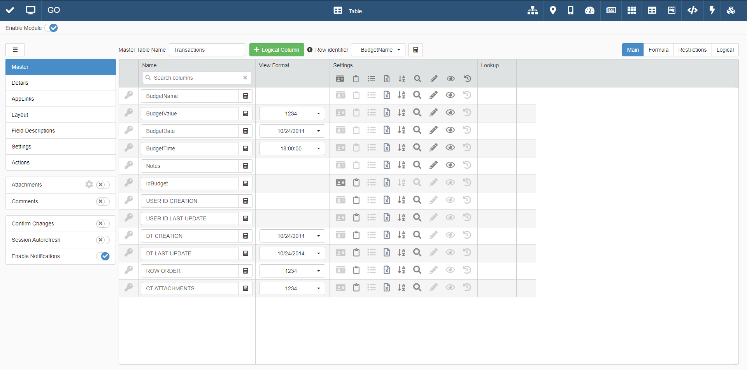Image resolution: width=747 pixels, height=370 pixels.
Task: Switch to the Formula tab
Action: 658,50
